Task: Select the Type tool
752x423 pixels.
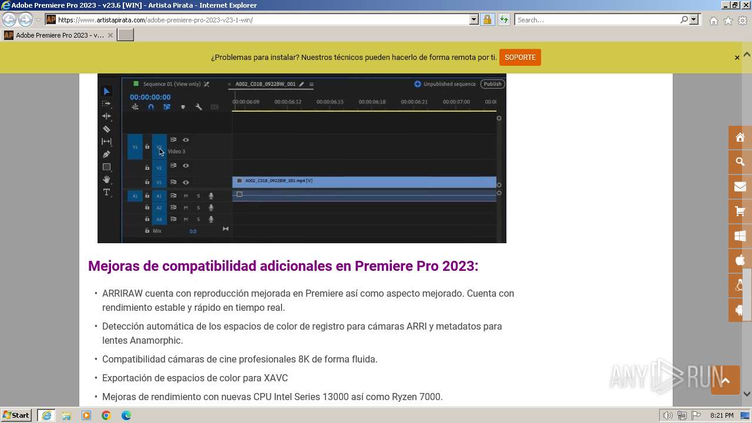Action: (x=106, y=193)
